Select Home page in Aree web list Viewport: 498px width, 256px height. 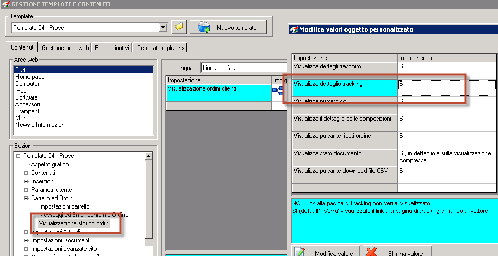[x=30, y=77]
